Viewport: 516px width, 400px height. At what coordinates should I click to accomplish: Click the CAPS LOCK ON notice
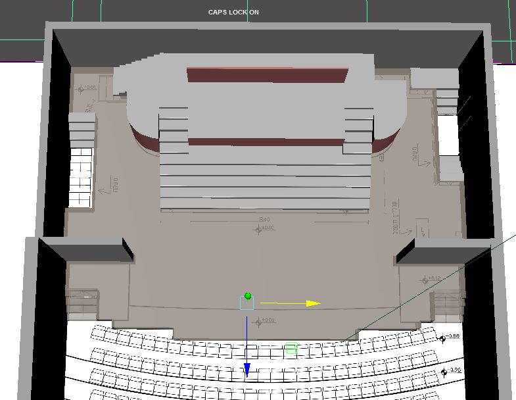pos(233,12)
